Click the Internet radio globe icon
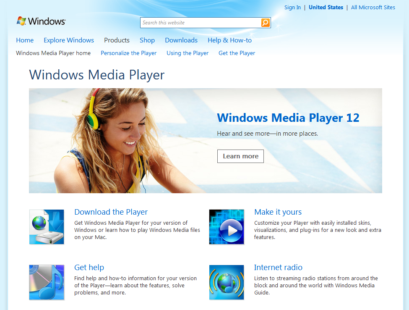409x310 pixels. (227, 282)
